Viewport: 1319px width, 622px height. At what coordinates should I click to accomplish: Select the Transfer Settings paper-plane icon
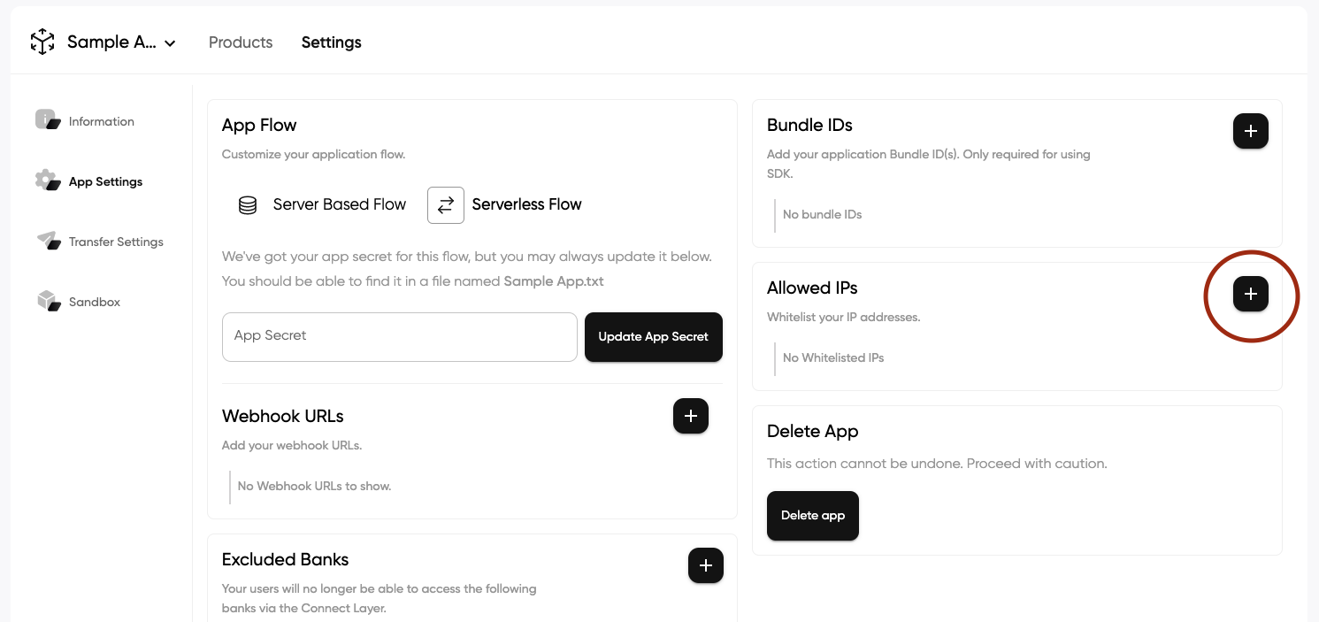[48, 241]
